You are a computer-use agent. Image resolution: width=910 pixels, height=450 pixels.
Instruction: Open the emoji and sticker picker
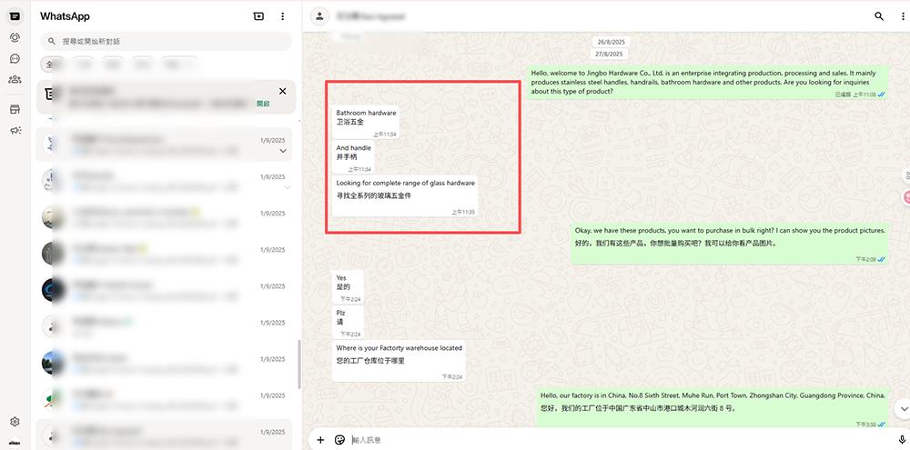point(340,440)
